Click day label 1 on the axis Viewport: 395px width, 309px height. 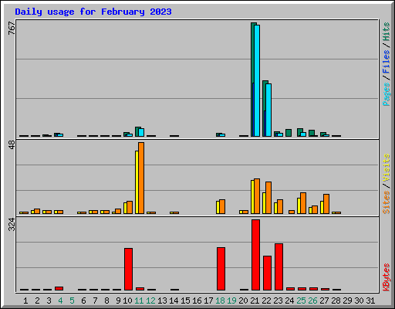[25, 301]
